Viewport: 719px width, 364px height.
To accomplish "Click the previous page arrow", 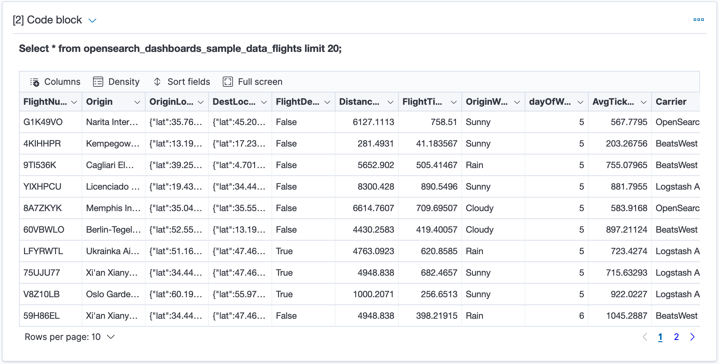I will click(x=645, y=337).
